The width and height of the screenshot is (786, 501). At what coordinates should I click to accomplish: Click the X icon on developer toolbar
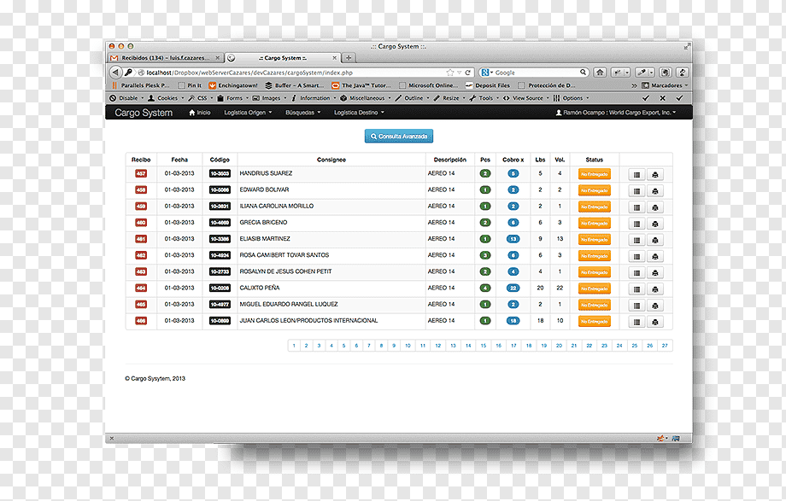coord(662,98)
